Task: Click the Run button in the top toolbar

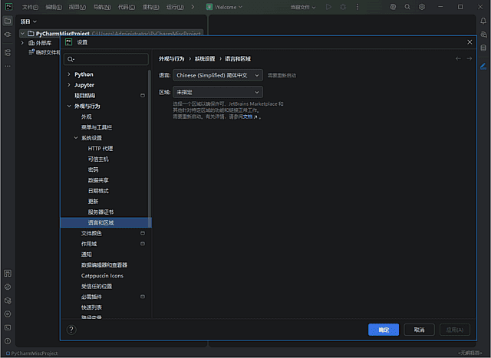Action: coord(328,7)
